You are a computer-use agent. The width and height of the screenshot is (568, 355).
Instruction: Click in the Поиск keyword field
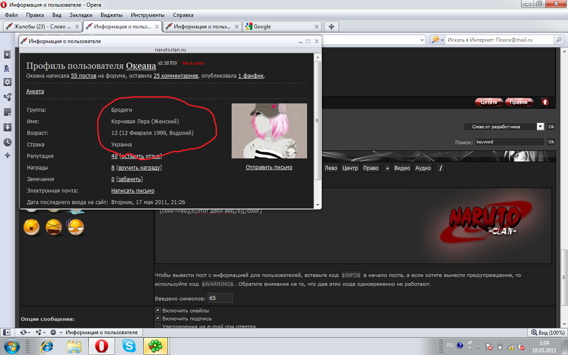coord(509,142)
